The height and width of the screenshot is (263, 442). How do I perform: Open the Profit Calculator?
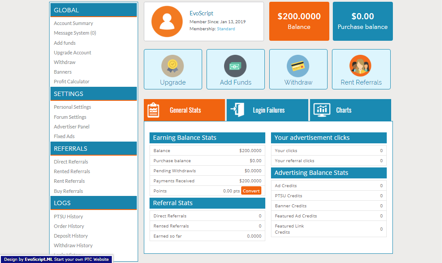(x=71, y=81)
